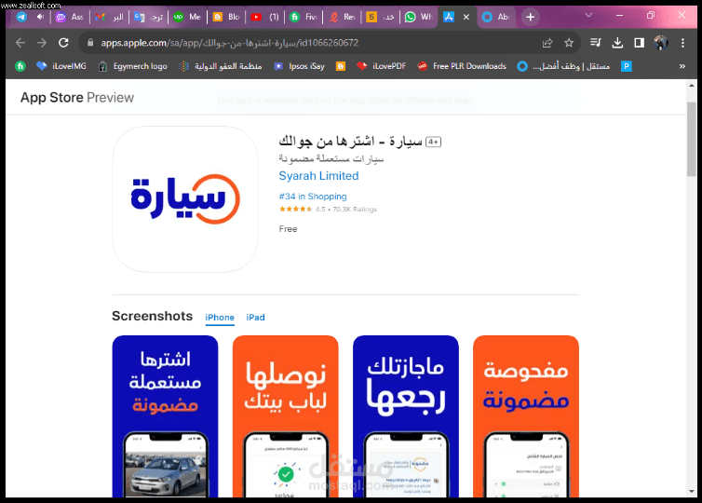Open the Egymerch logo bookmark
Image resolution: width=702 pixels, height=503 pixels.
132,66
